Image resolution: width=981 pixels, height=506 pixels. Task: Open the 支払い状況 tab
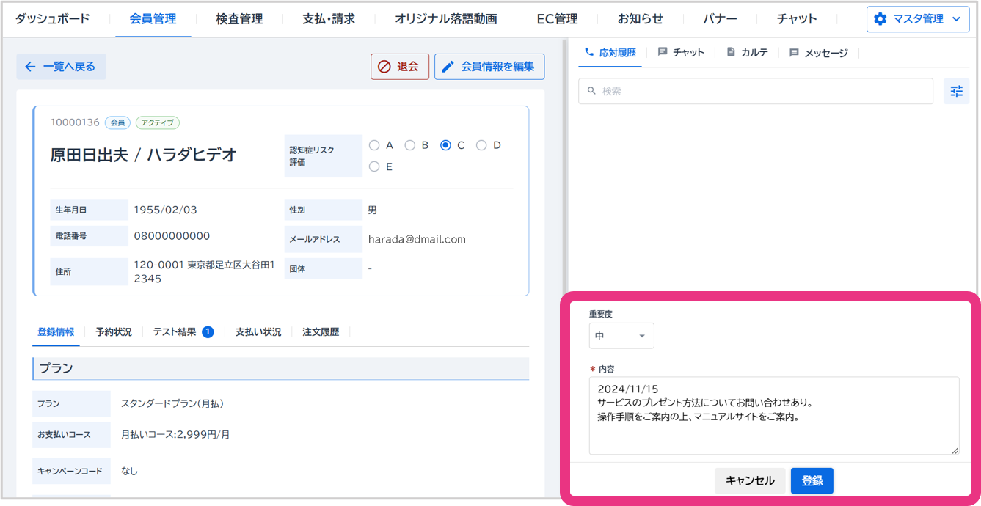[x=258, y=332]
